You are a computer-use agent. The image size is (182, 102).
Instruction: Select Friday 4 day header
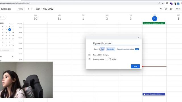[155, 19]
